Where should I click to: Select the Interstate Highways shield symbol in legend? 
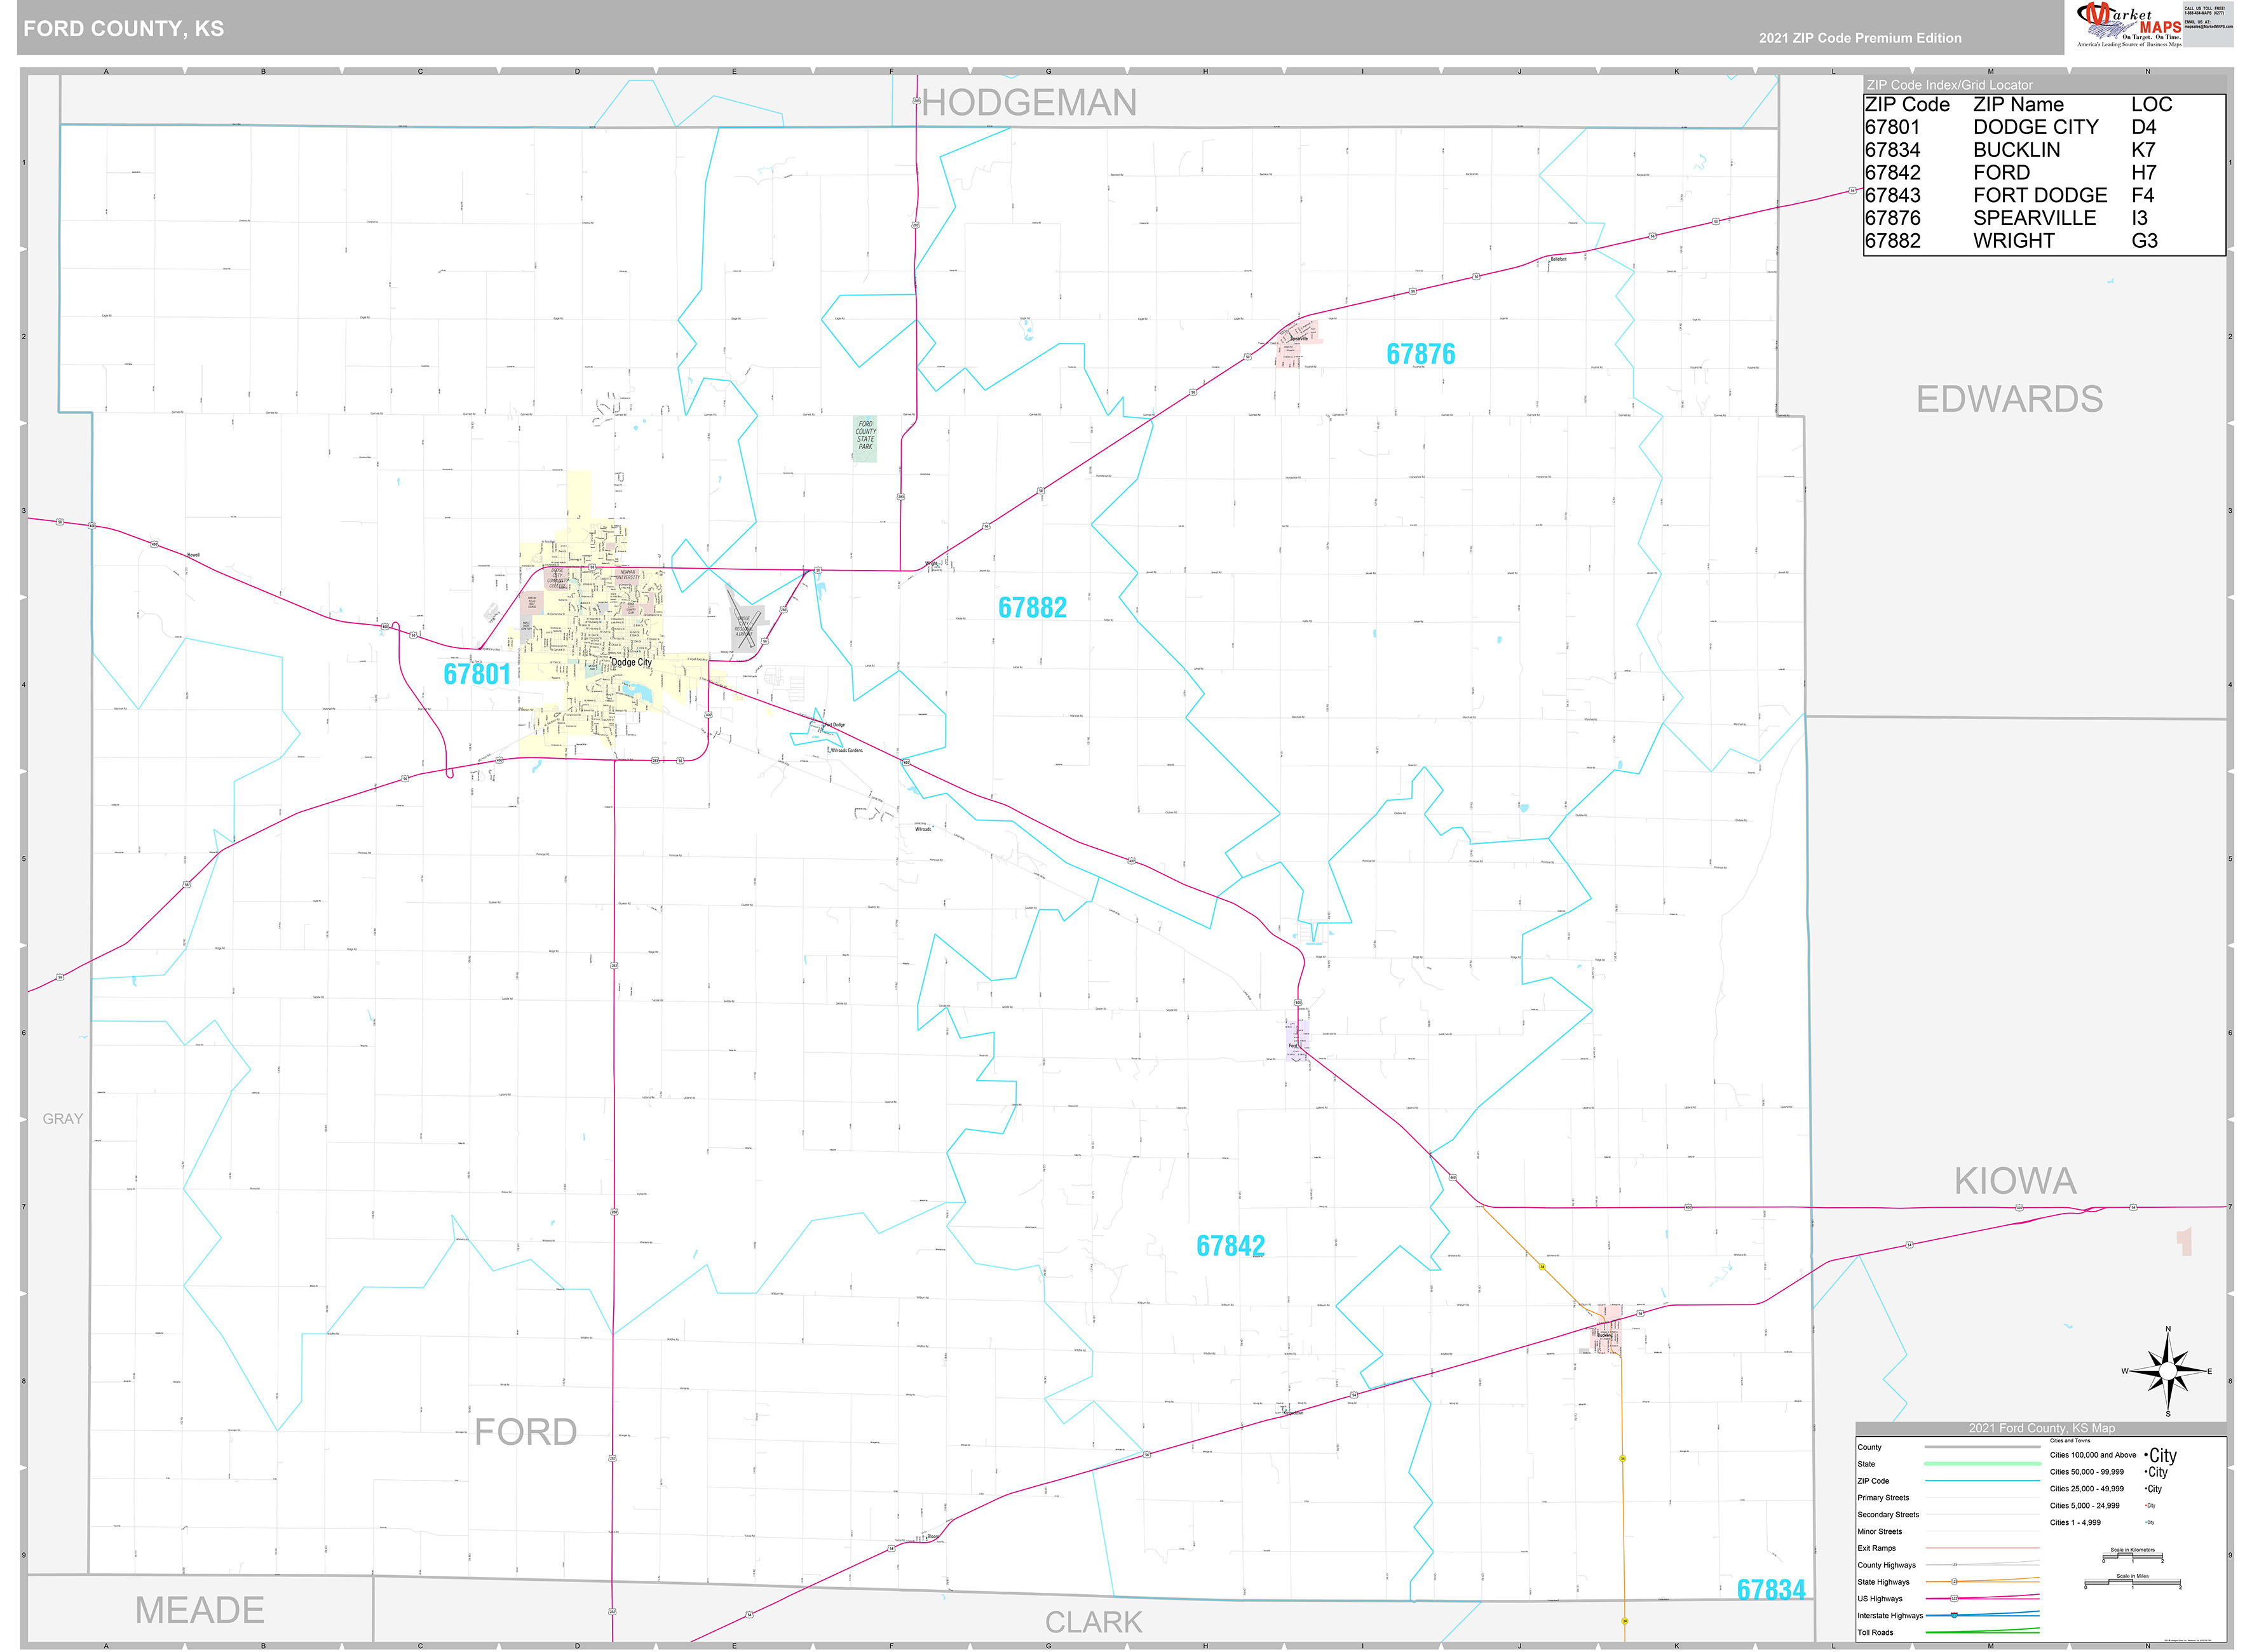coord(1954,1615)
